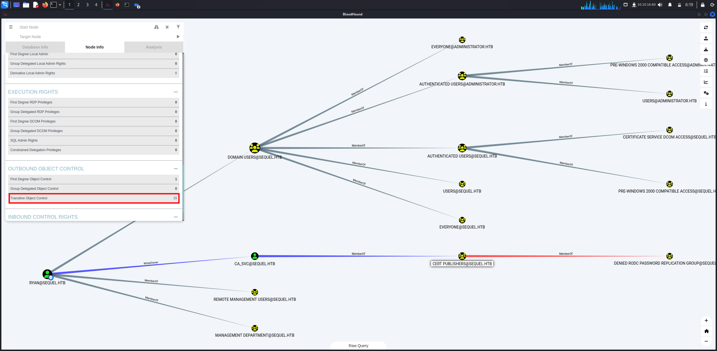Viewport: 717px width, 351px height.
Task: Refresh the graph with the refresh icon
Action: click(706, 27)
